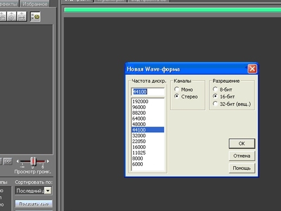Select 192000 sample rate
Screen dimensions: 281x211
(148, 101)
